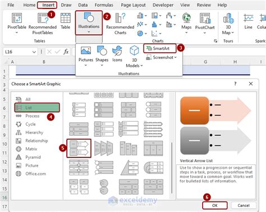The height and width of the screenshot is (212, 266).
Task: Switch to the Home tab
Action: tap(29, 5)
